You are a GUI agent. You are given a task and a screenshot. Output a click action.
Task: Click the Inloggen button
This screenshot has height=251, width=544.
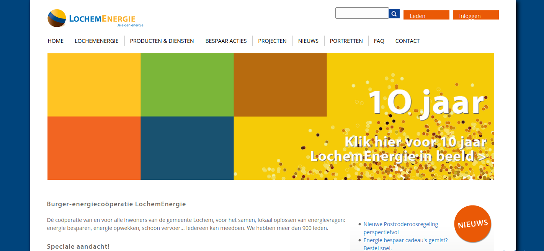(476, 15)
